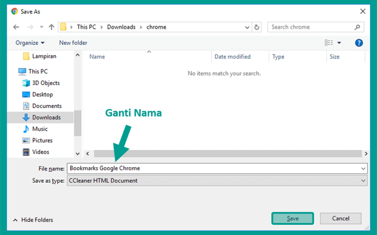Click the sidebar vertical scrollbar thumb
This screenshot has width=377, height=235.
coord(77,123)
